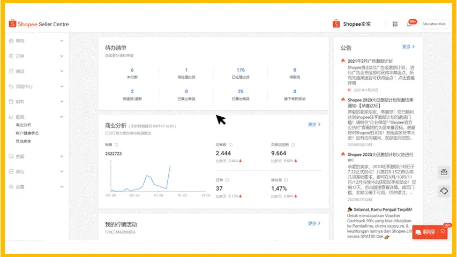The image size is (457, 257).
Task: Click the 0 待取消 count
Action: pos(295,70)
